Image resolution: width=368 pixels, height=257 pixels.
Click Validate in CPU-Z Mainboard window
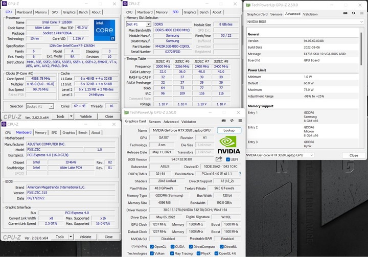point(85,237)
